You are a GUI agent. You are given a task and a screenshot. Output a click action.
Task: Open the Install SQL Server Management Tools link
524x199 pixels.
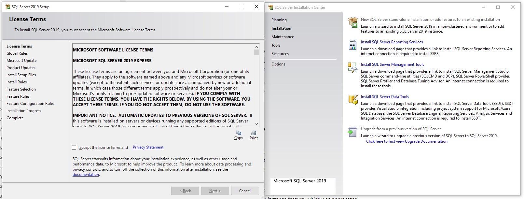click(x=392, y=64)
